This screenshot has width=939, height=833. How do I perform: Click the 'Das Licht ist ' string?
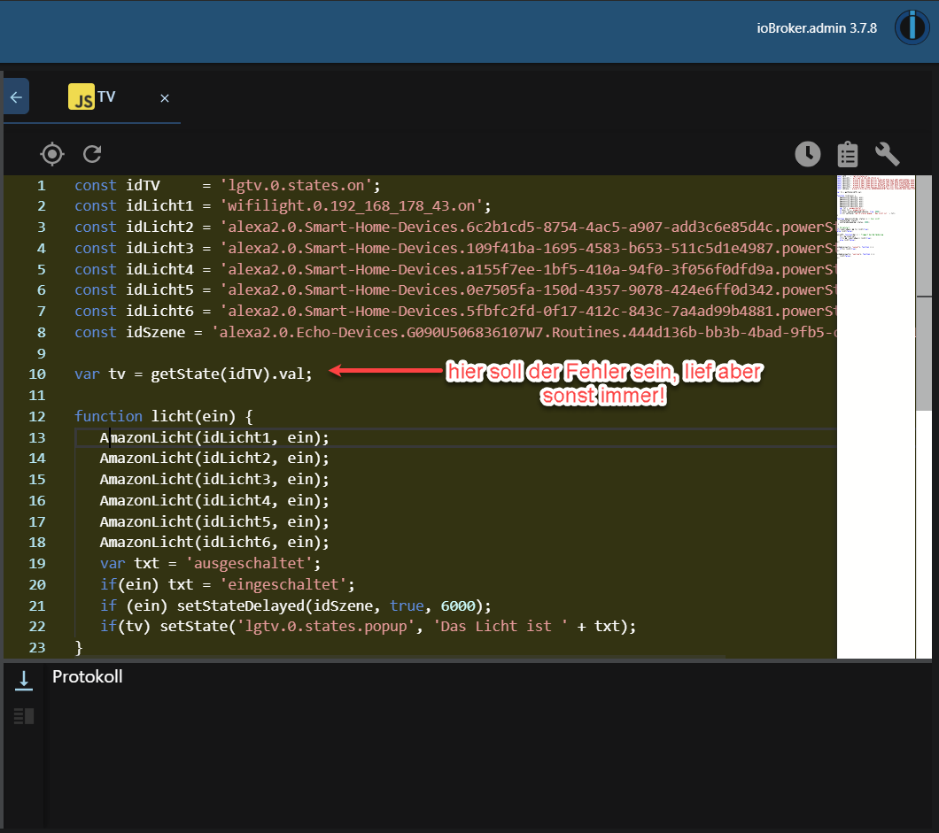tap(501, 626)
